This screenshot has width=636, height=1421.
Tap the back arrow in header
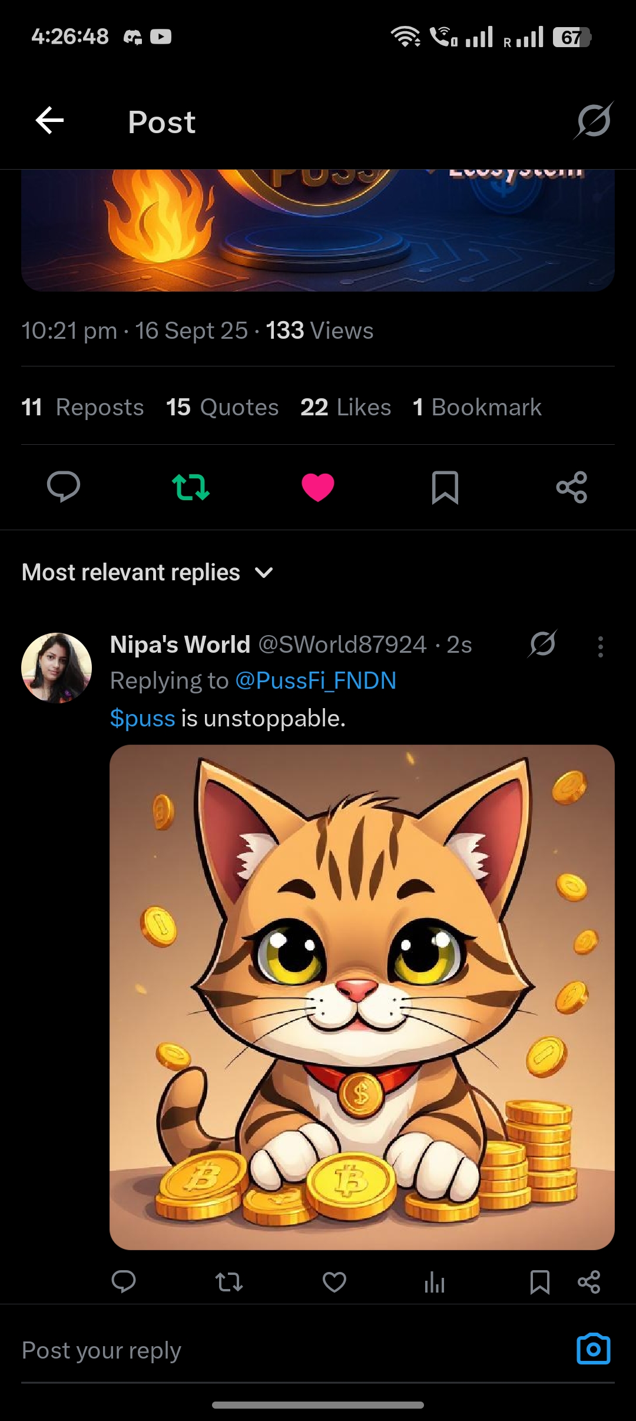49,121
